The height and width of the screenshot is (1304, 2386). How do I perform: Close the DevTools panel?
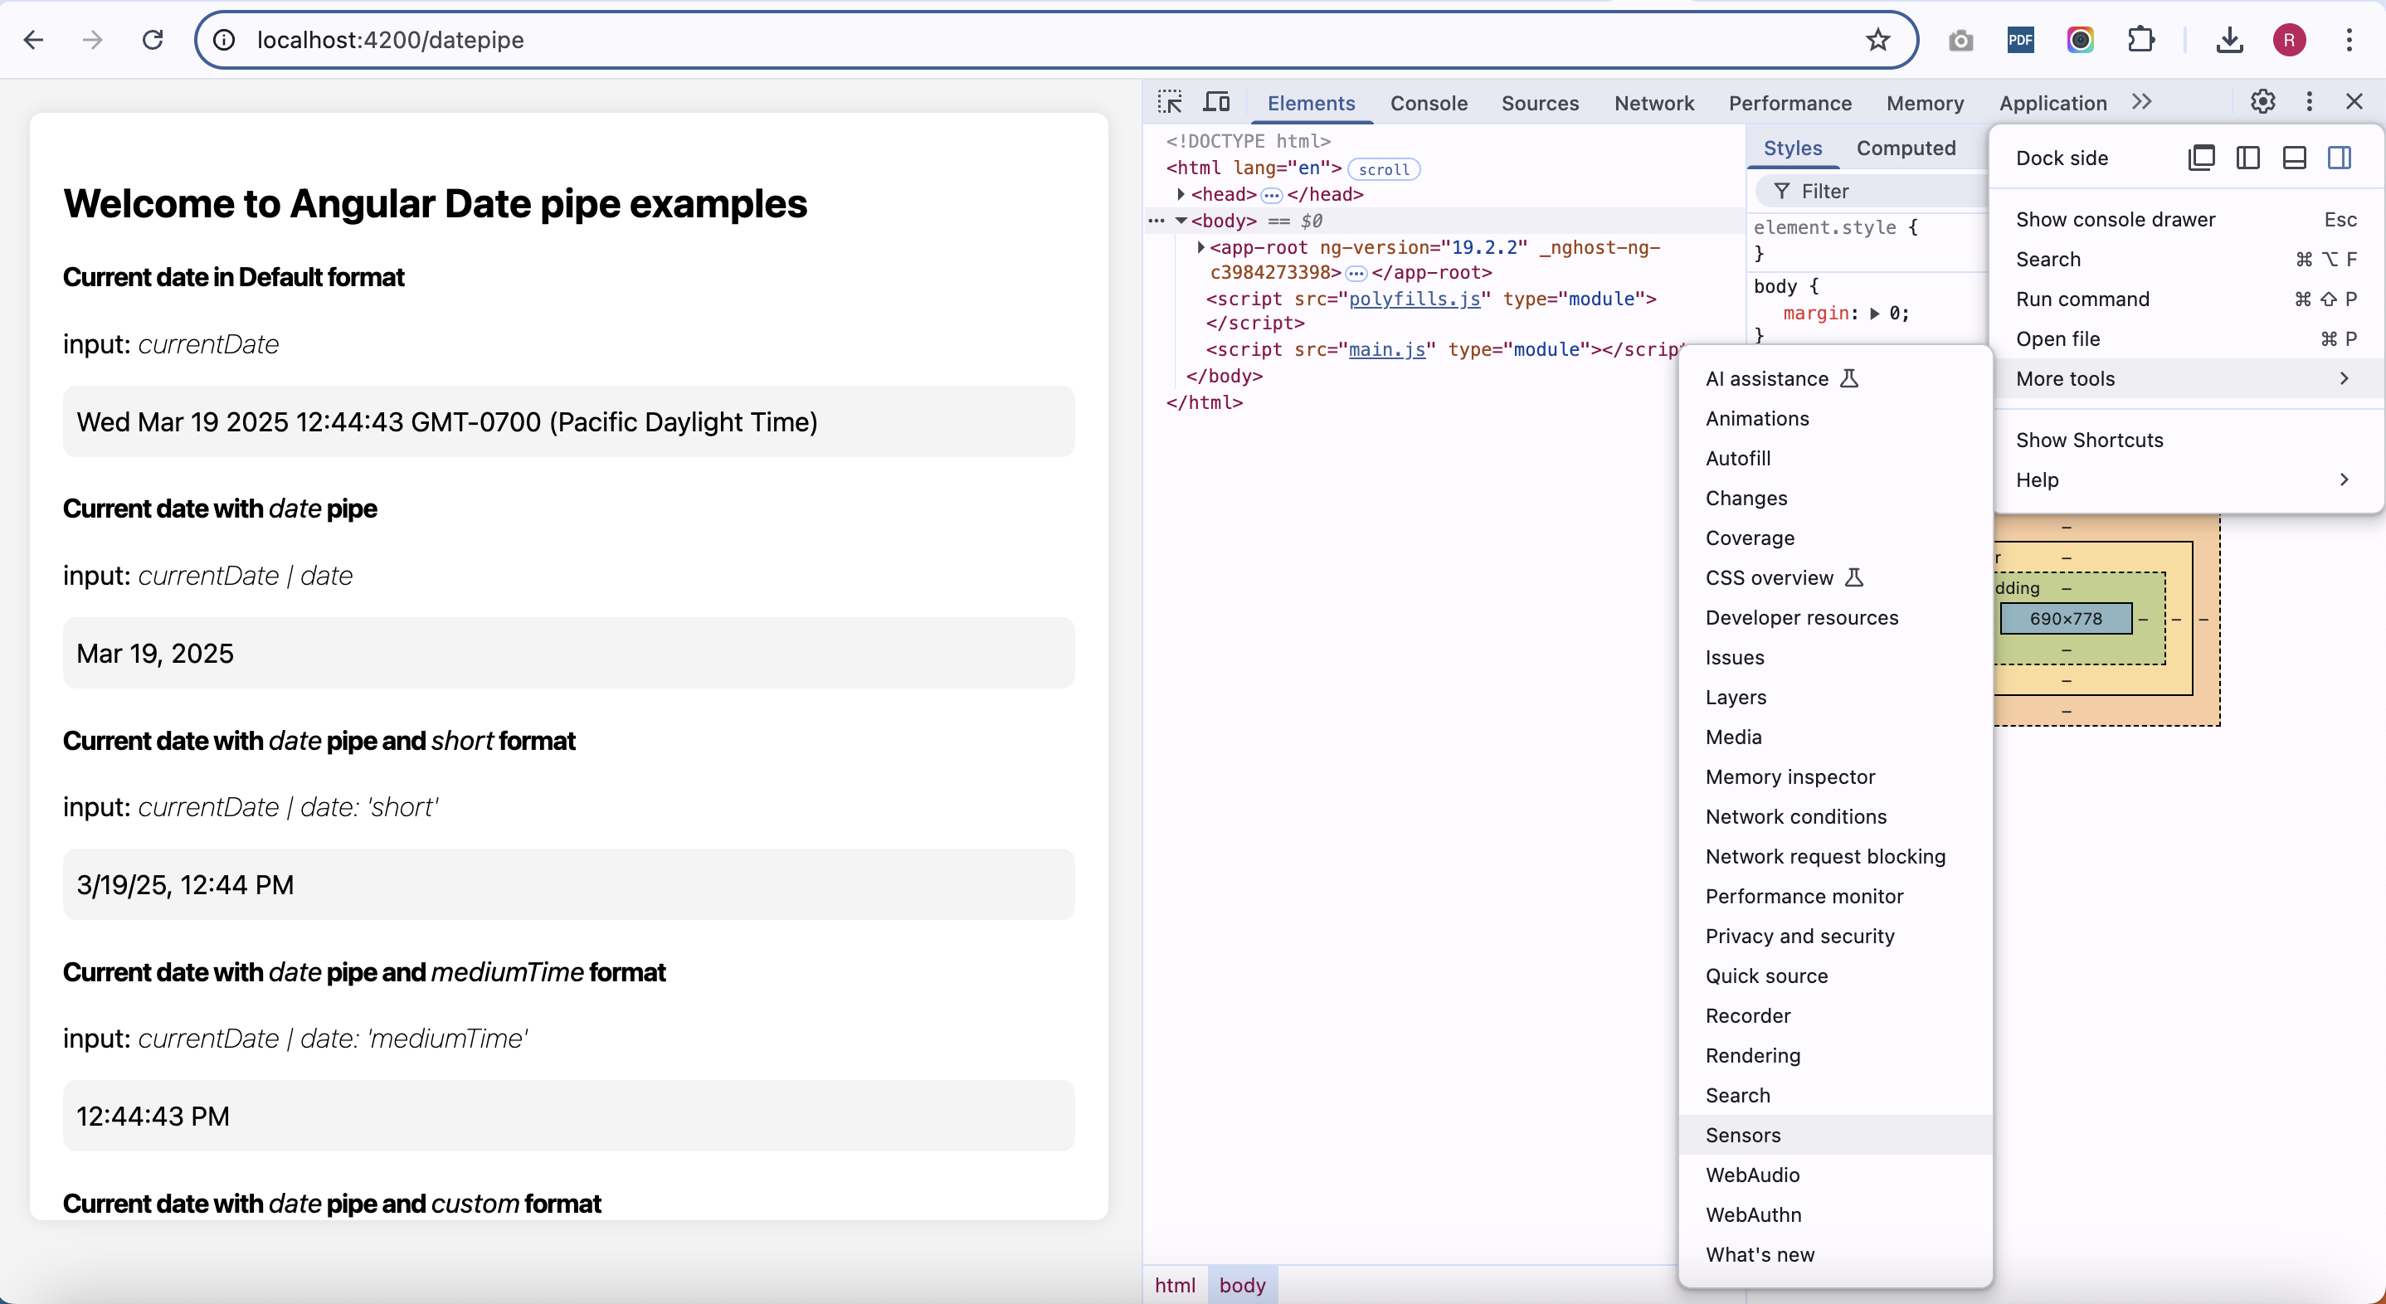pos(2354,102)
